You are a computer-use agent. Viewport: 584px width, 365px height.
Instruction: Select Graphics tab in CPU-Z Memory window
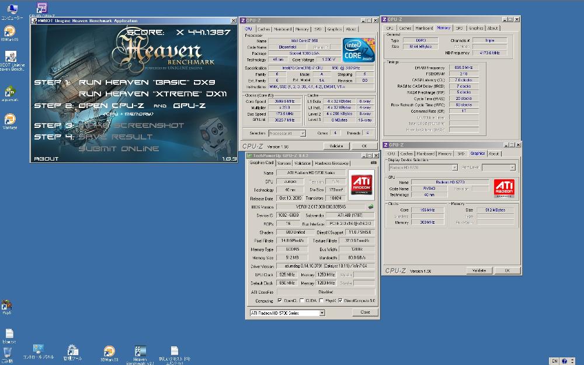click(x=476, y=28)
